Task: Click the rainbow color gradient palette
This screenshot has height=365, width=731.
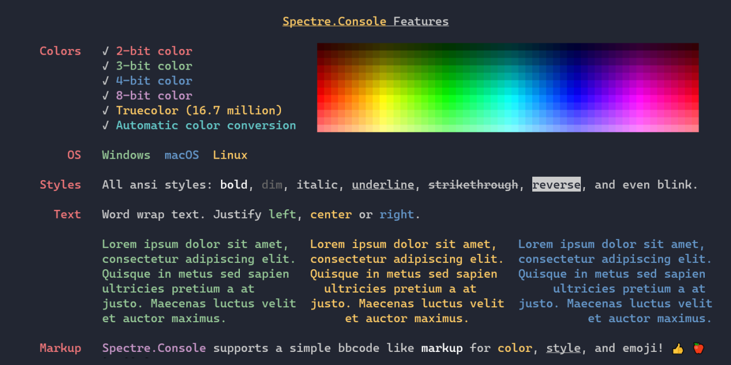Action: [x=508, y=88]
